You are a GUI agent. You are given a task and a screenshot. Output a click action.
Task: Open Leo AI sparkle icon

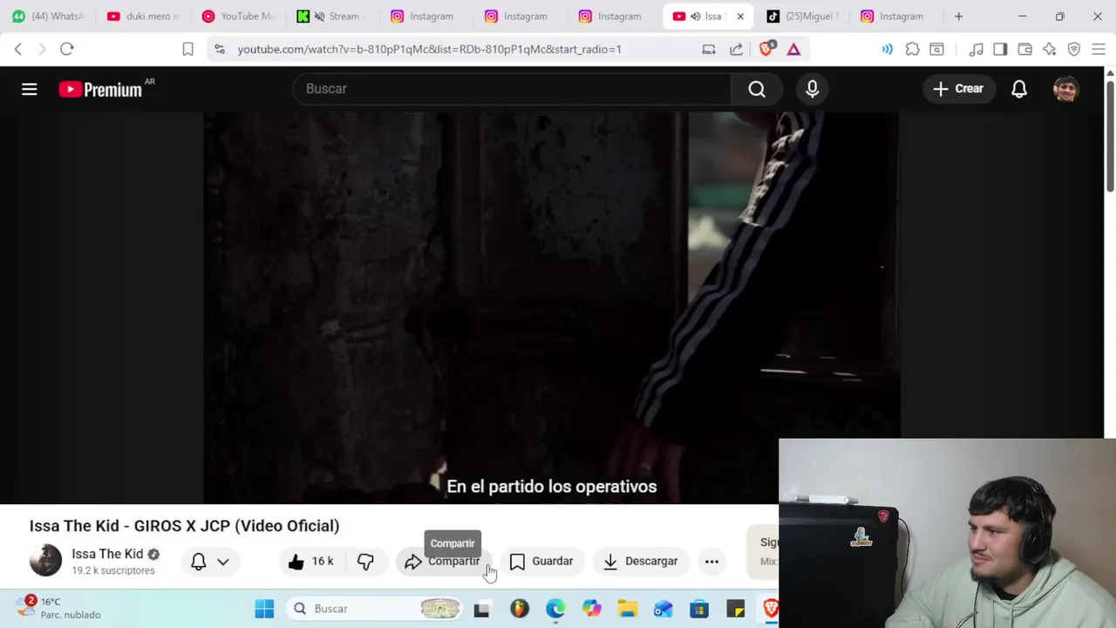1049,49
